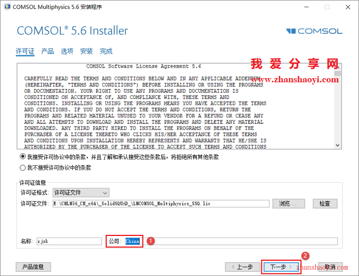Click the COMSOL app icon in title bar

tap(7, 7)
